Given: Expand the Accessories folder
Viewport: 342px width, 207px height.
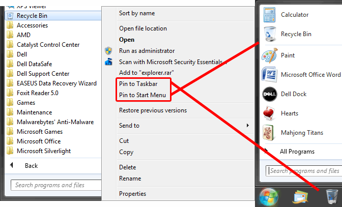Looking at the screenshot, I should click(x=32, y=25).
